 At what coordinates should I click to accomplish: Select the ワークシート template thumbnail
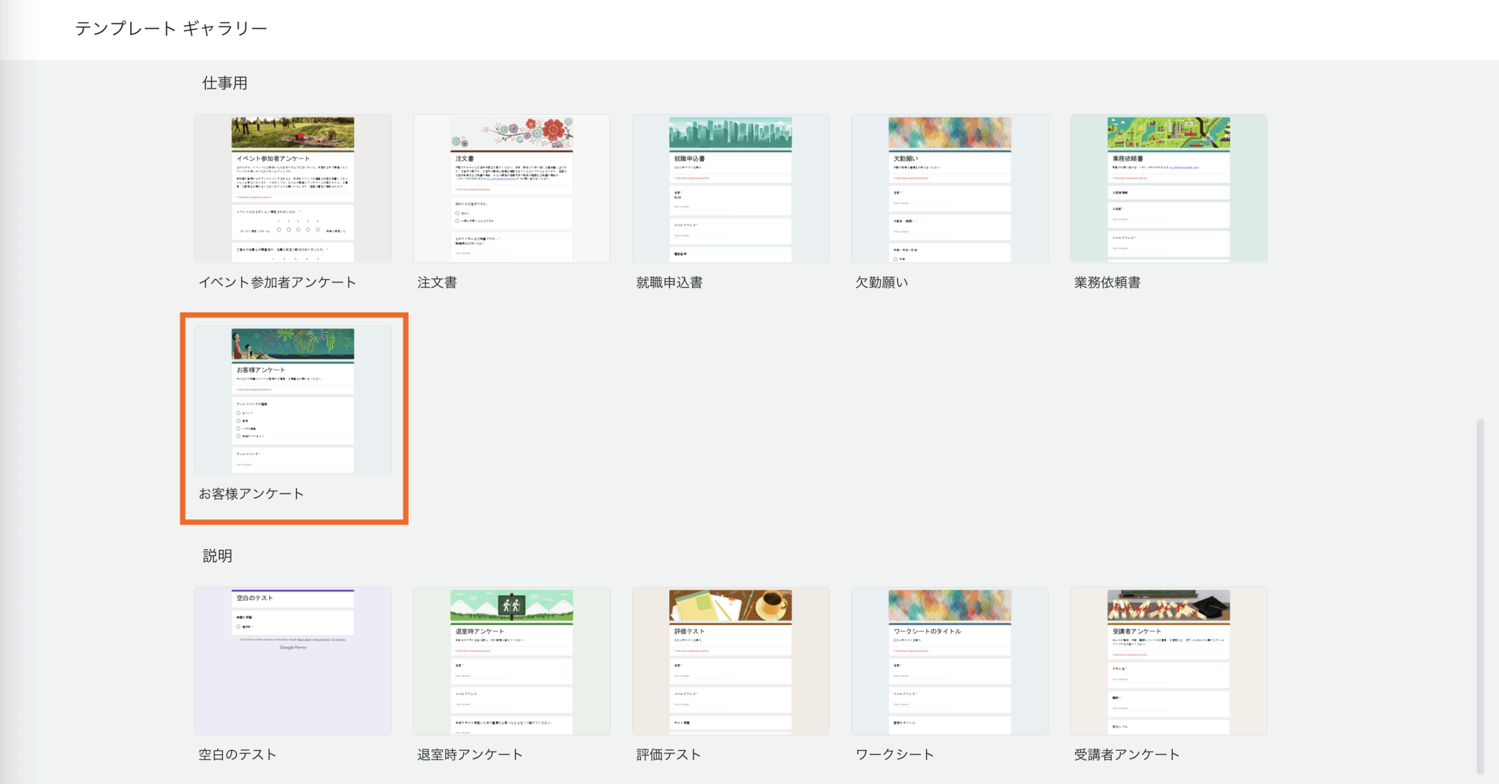tap(949, 661)
